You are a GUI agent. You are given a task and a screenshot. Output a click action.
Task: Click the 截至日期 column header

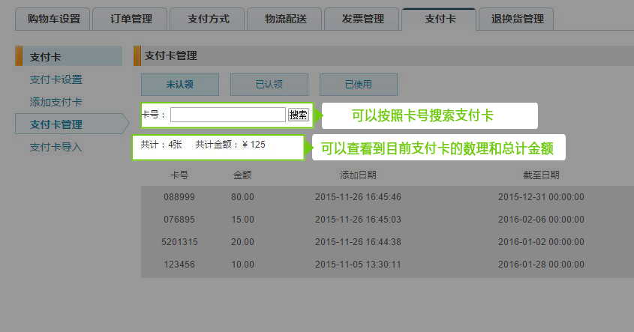tap(541, 175)
